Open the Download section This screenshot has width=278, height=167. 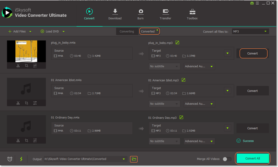pos(115,14)
